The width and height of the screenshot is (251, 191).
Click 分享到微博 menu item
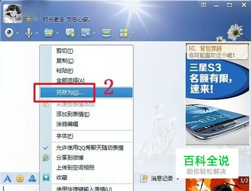(x=87, y=157)
